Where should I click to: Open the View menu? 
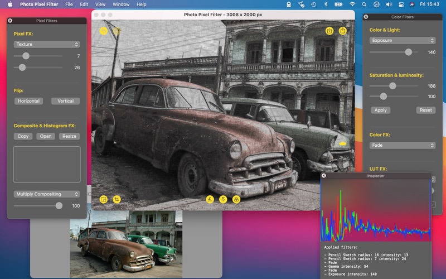pos(100,4)
